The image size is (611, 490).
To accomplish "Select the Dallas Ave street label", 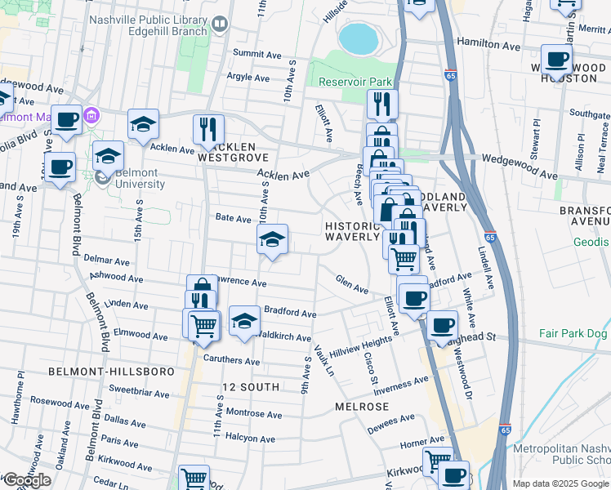I will [x=125, y=421].
